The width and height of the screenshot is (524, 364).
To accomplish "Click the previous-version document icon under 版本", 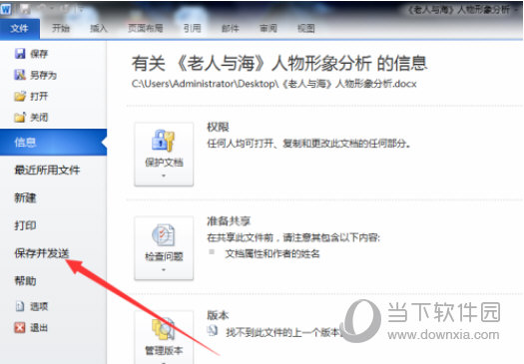I will (x=213, y=331).
